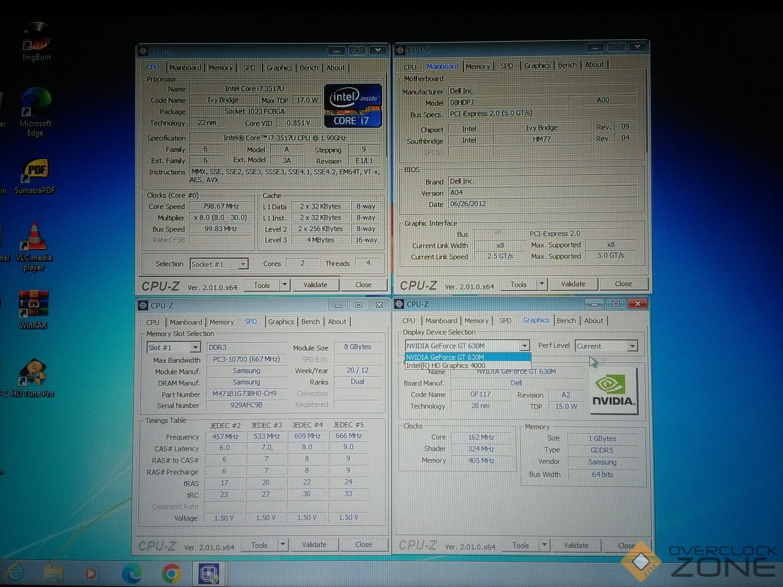Click Close button in Mainboard window

(623, 284)
